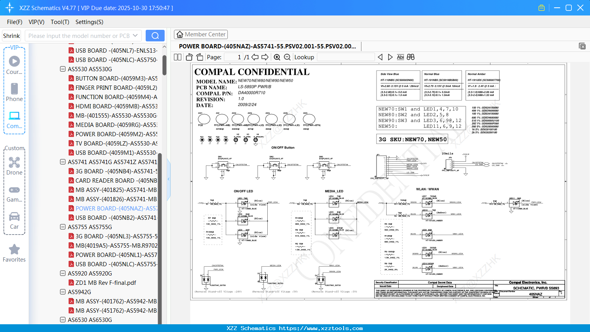Open CARD READER BOARD -(405NB file
This screenshot has height=332, width=590.
tap(116, 180)
